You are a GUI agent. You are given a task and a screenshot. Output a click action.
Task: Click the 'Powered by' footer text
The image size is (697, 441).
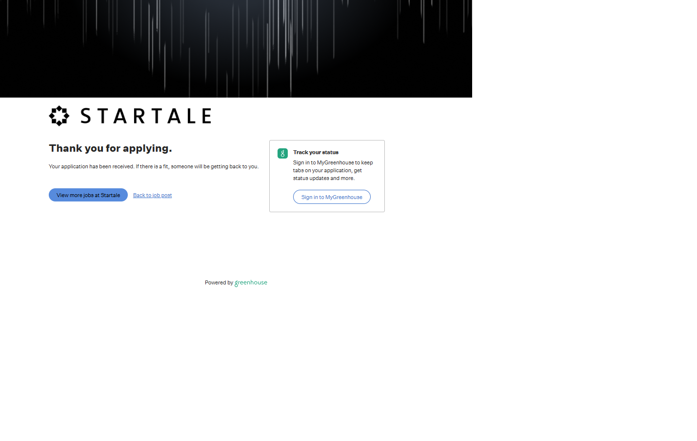tap(219, 283)
